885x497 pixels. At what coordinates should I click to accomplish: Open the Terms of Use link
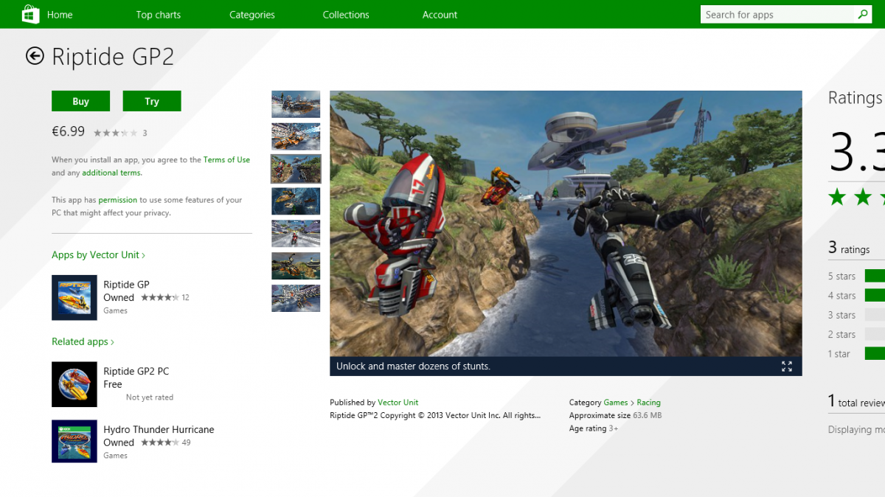[226, 159]
